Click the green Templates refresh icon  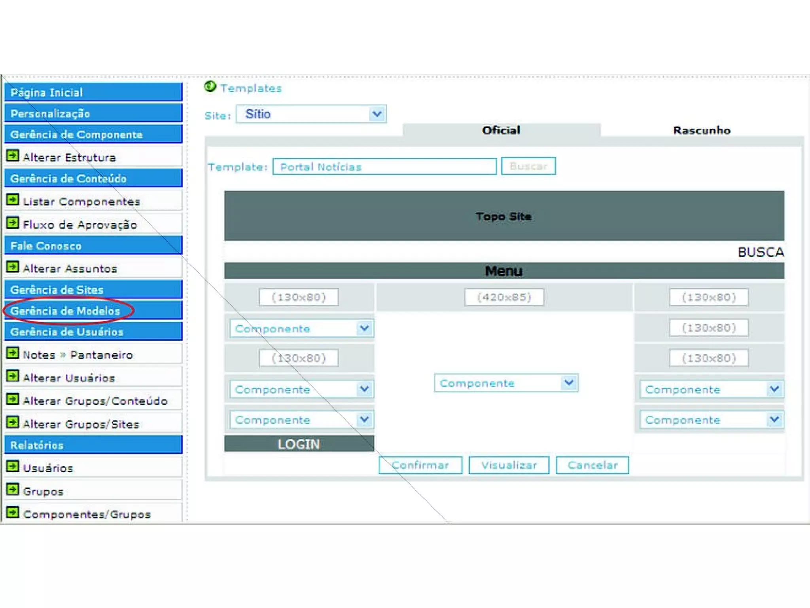(x=210, y=87)
